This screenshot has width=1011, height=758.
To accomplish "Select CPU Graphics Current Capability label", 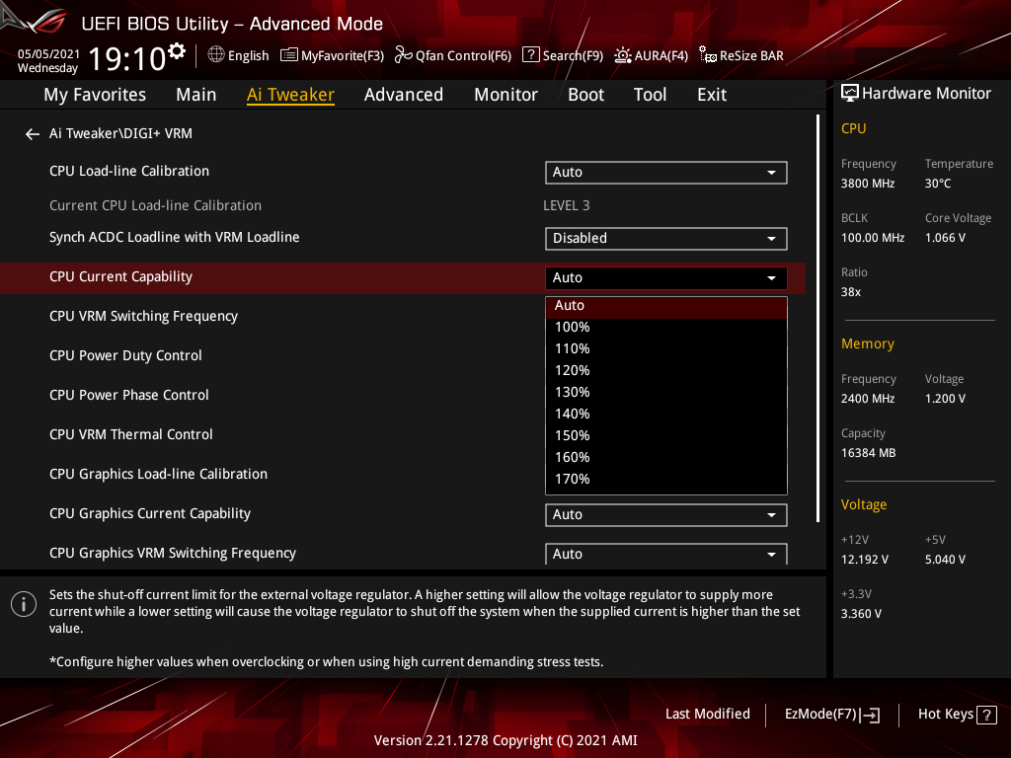I will pyautogui.click(x=150, y=513).
